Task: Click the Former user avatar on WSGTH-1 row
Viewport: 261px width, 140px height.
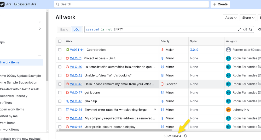Action: pos(228,50)
